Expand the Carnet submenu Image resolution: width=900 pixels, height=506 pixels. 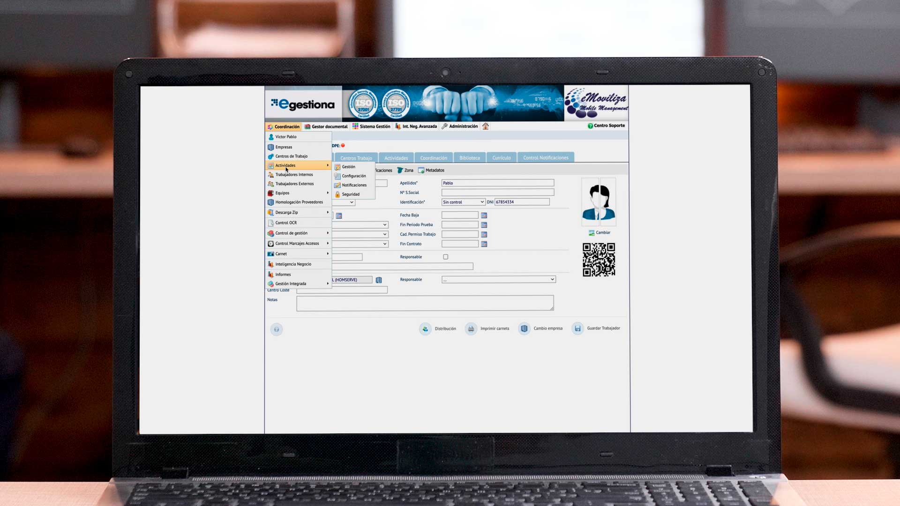328,253
